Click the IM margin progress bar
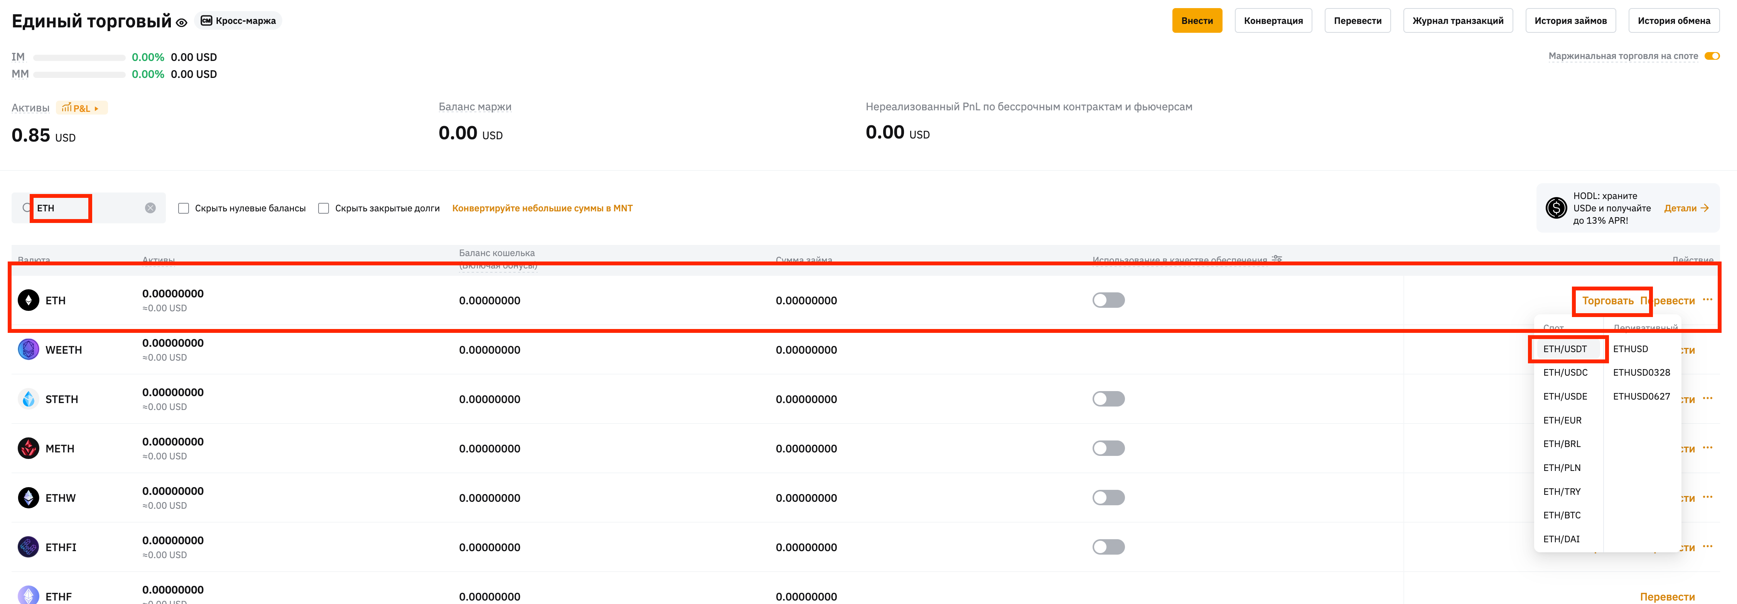 [79, 58]
